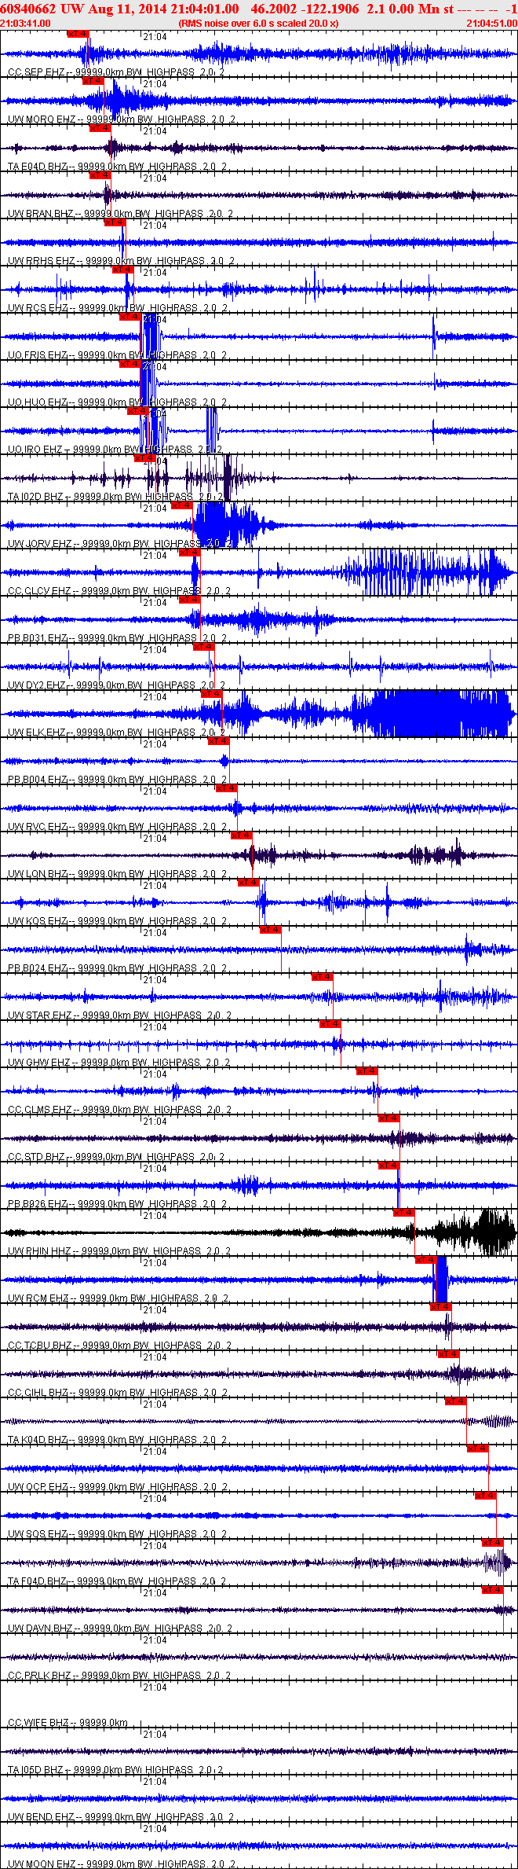Select the xT 4 pick marker on UW.MORO trace
This screenshot has height=1869, width=518.
click(93, 81)
